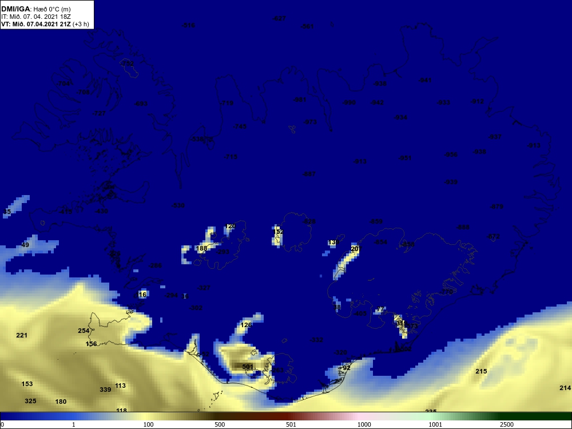572x429 pixels.
Task: Click the map value -715
Action: click(x=231, y=157)
